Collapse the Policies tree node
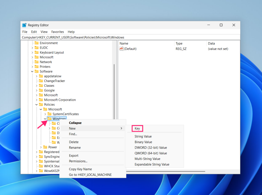The height and width of the screenshot is (195, 262). (x=37, y=105)
